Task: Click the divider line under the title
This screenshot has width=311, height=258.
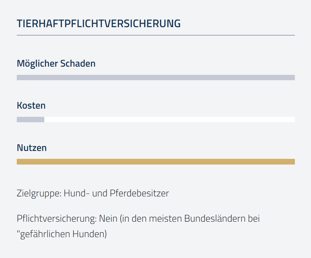Action: 156,35
